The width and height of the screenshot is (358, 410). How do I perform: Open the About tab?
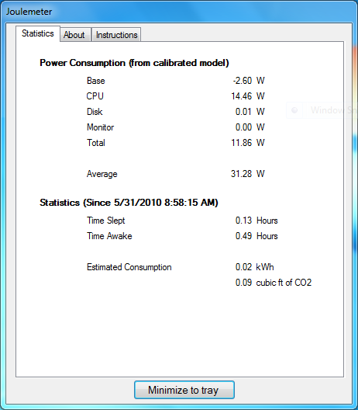(x=75, y=35)
